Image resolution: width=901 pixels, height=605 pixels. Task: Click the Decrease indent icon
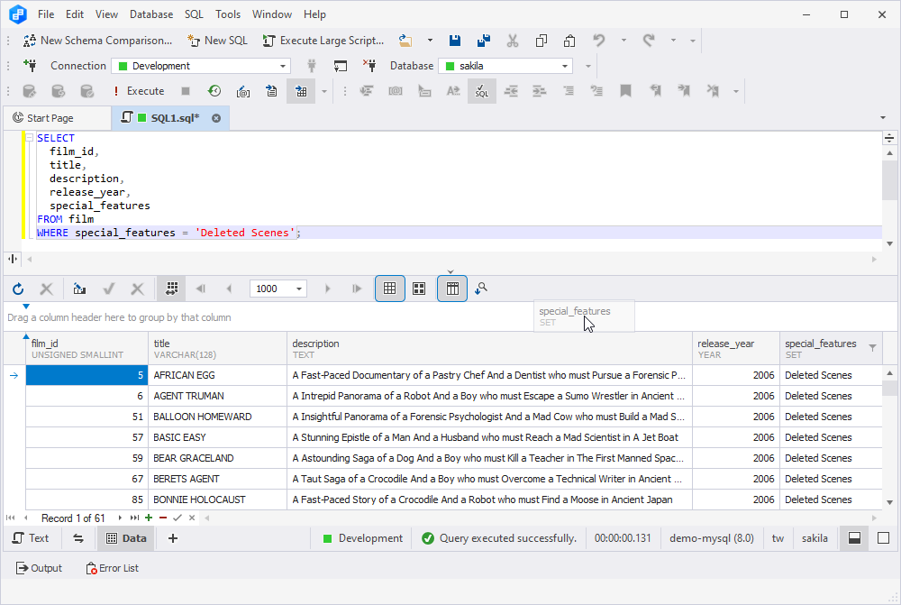511,91
